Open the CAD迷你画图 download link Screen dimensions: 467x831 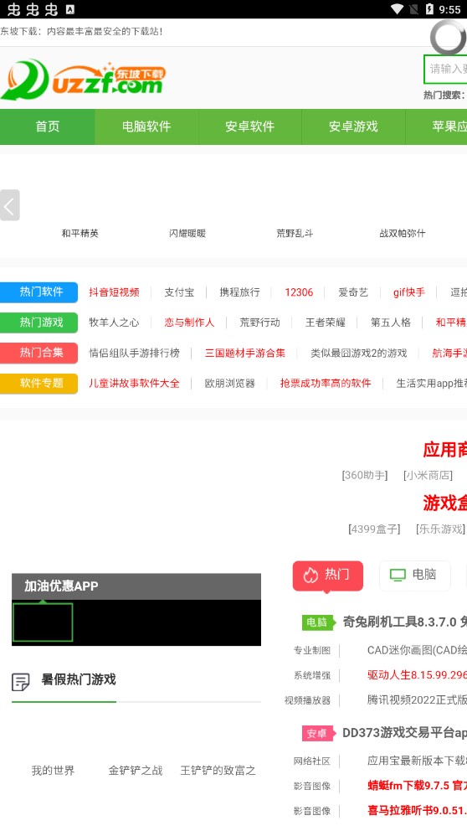[x=418, y=650]
